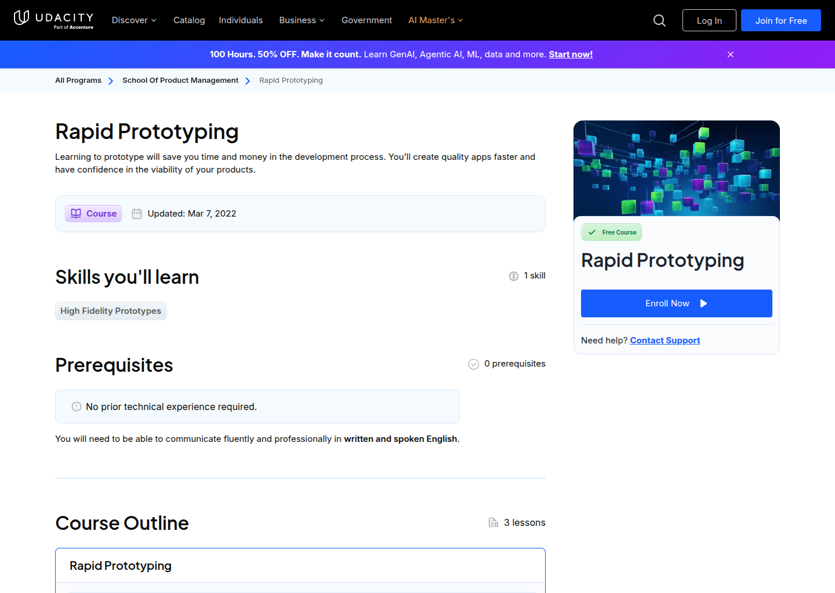835x593 pixels.
Task: Click the course book icon in the Course badge
Action: (x=76, y=213)
